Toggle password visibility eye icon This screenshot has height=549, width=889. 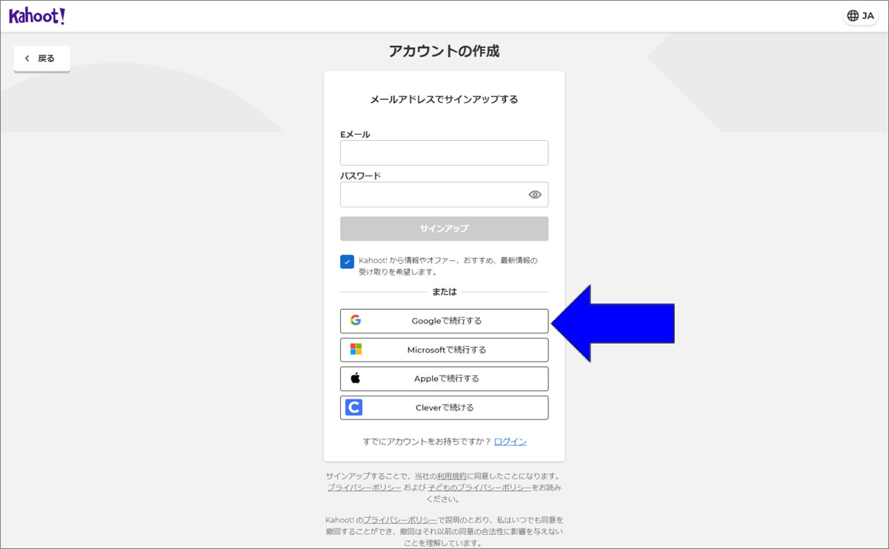(x=535, y=194)
